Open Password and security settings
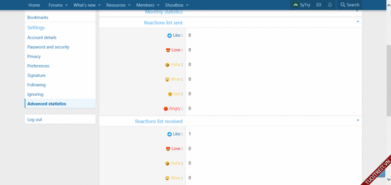This screenshot has height=185, width=391. [48, 47]
